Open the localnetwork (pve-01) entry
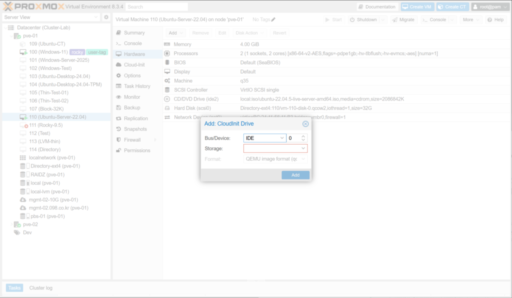512x298 pixels. (x=51, y=157)
